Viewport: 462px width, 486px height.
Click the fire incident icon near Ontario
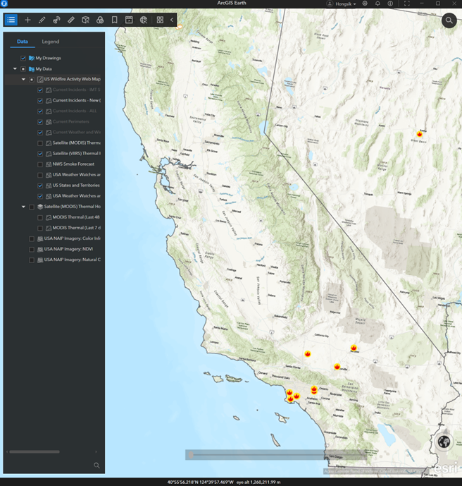click(x=314, y=389)
